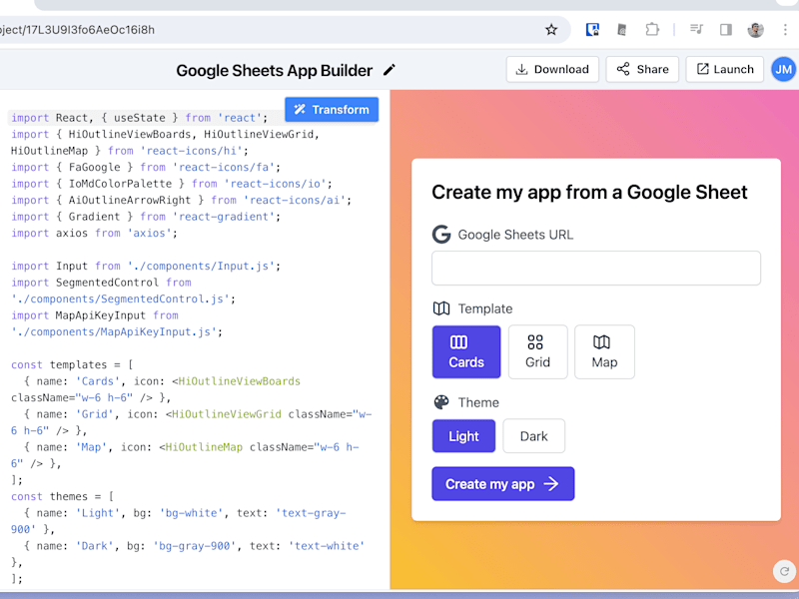Focus the Google Sheets URL input field
This screenshot has height=599, width=799.
pos(596,268)
